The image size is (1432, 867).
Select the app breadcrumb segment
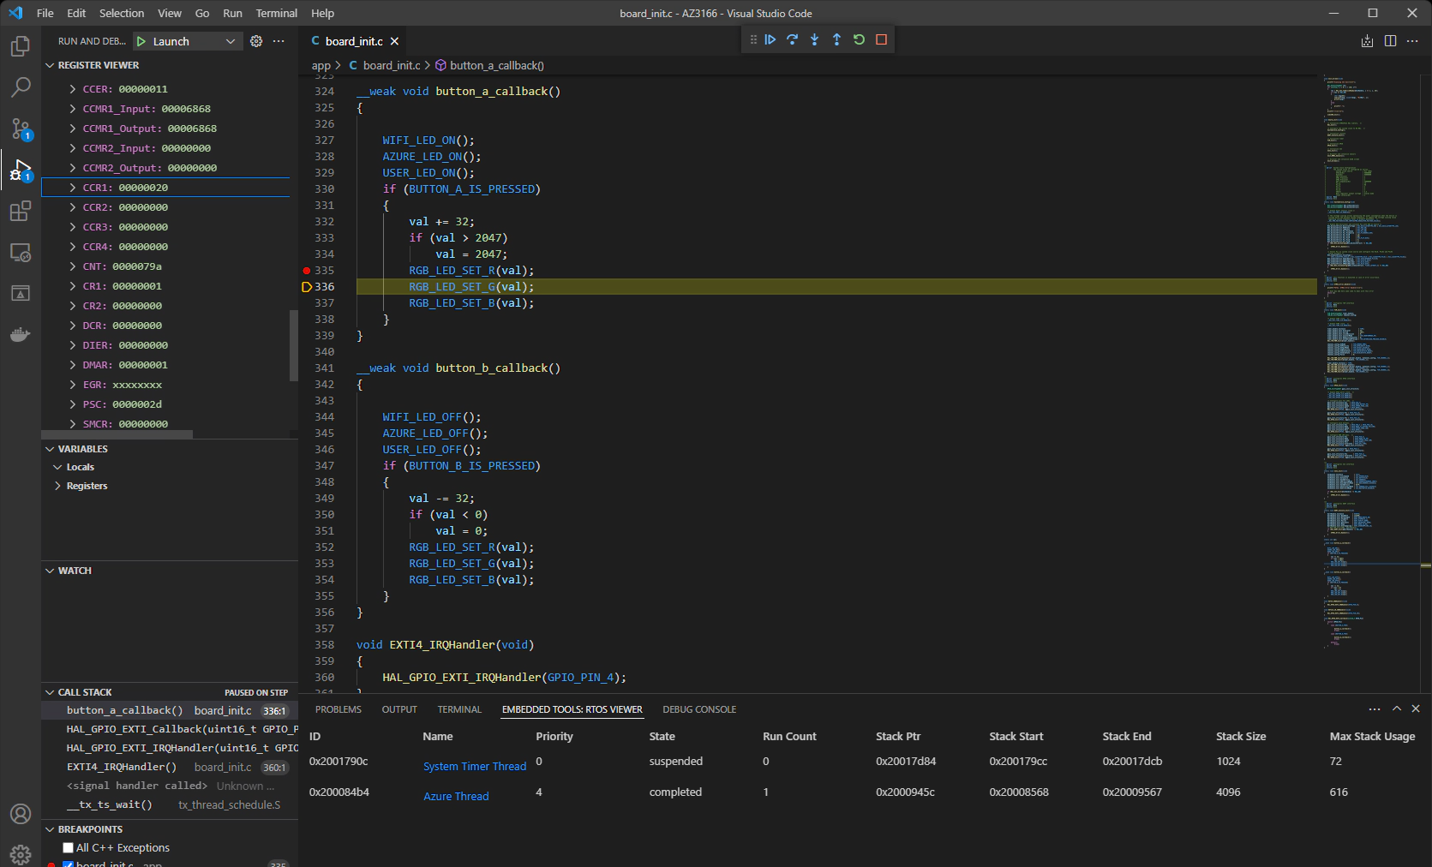[321, 65]
